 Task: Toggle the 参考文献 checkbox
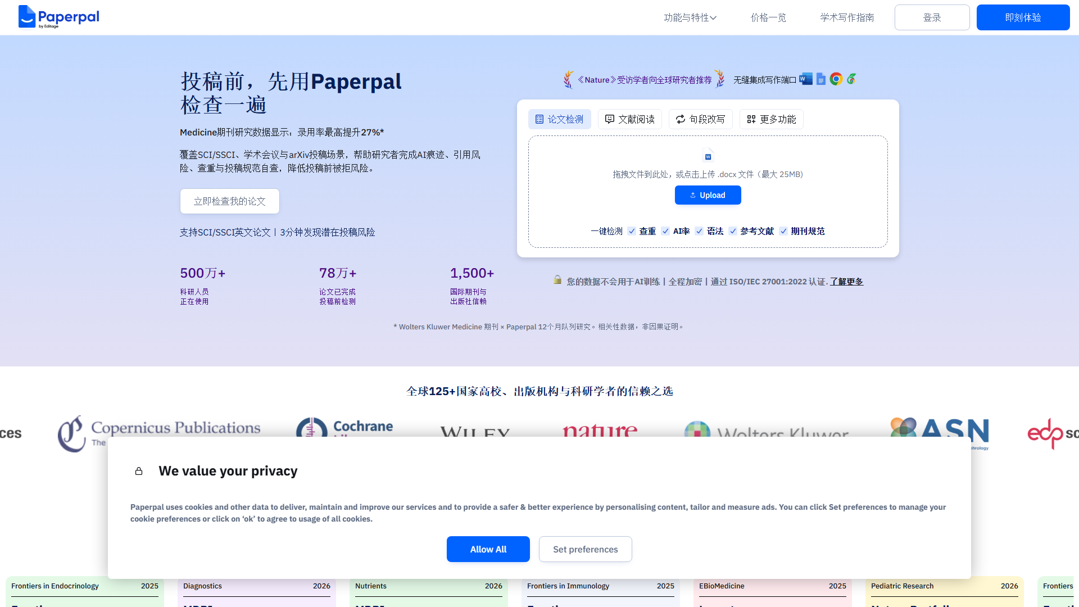click(x=733, y=231)
